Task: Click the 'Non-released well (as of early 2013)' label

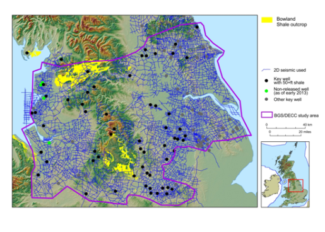Action: [x=291, y=91]
